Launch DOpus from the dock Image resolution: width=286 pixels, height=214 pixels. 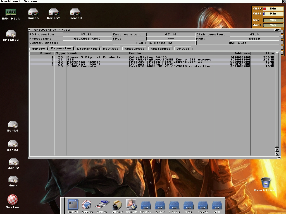(x=87, y=206)
